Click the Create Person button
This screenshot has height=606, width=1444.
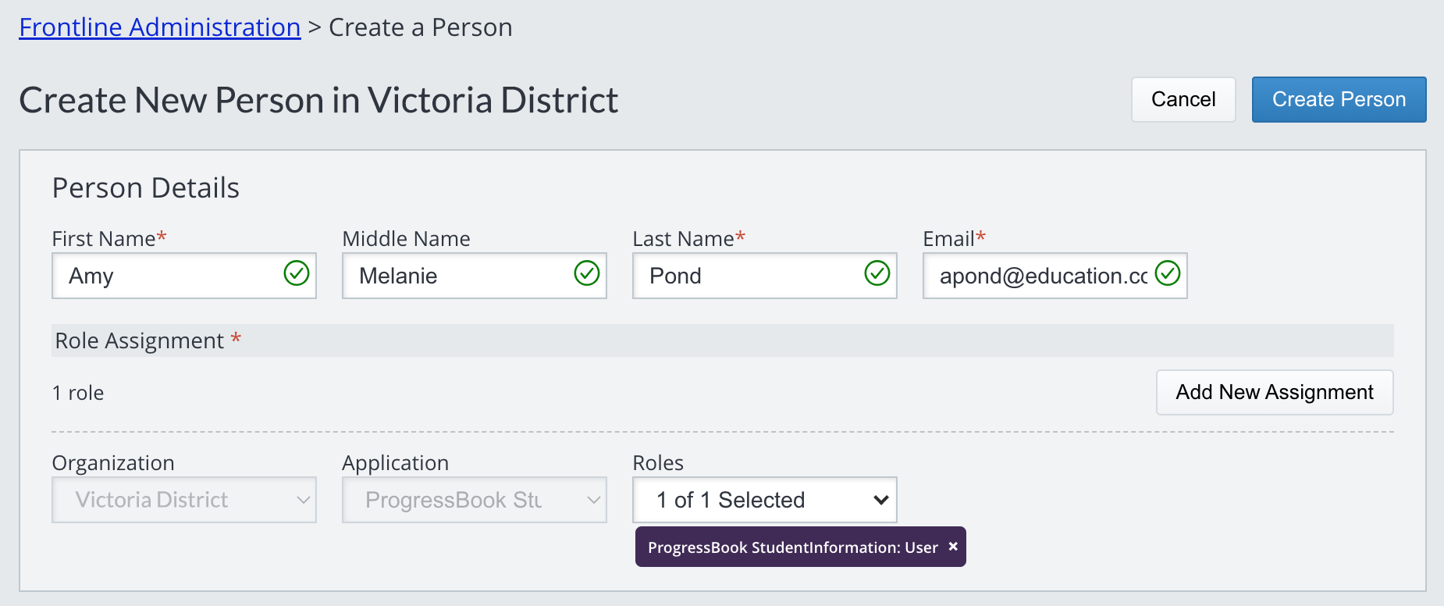click(1339, 99)
